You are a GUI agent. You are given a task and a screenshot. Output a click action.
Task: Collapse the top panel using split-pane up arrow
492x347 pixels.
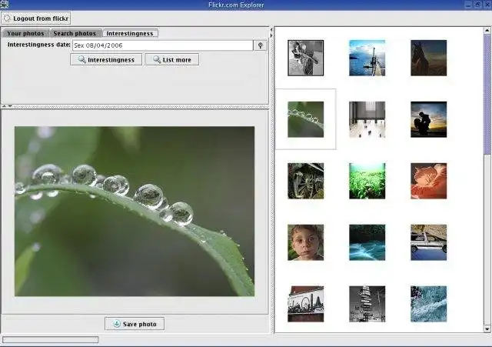(x=4, y=106)
